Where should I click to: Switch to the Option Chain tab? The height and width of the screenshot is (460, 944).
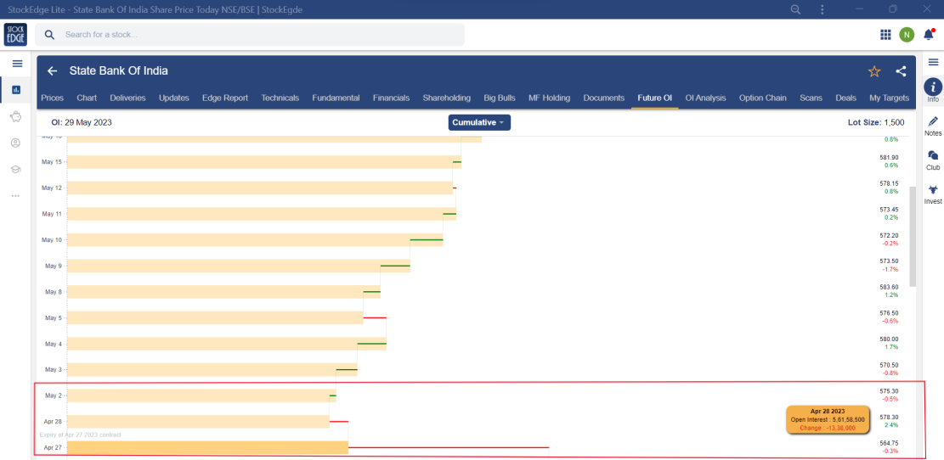click(x=762, y=98)
